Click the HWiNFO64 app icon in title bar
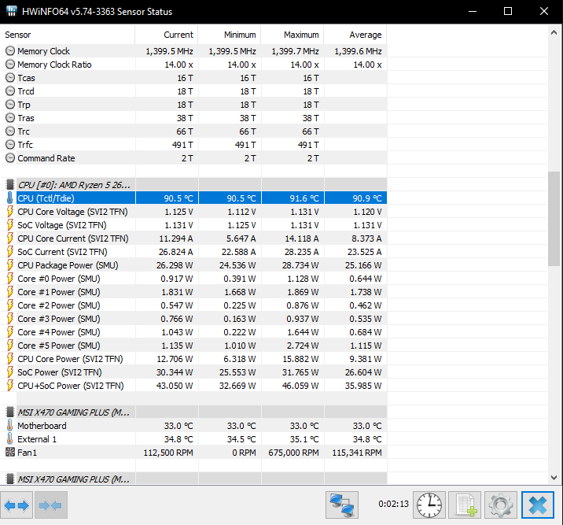The image size is (563, 525). [x=12, y=11]
